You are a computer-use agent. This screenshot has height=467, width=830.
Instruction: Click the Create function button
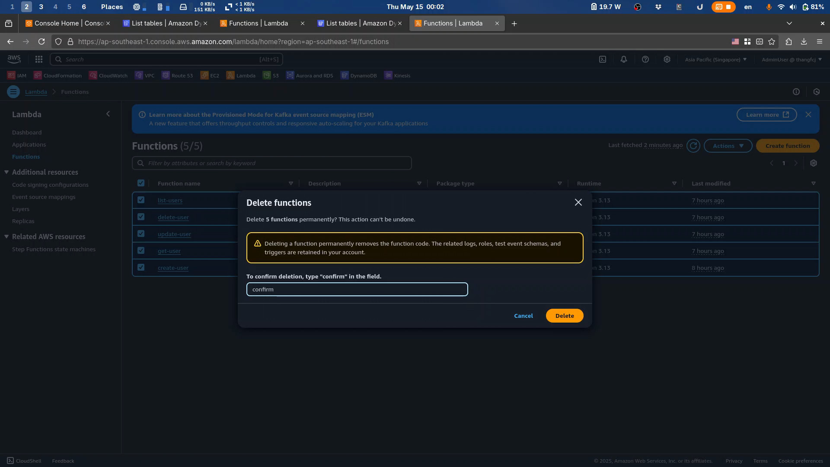coord(788,146)
